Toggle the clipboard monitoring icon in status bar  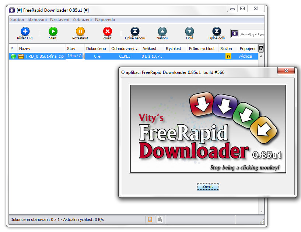[x=150, y=219]
